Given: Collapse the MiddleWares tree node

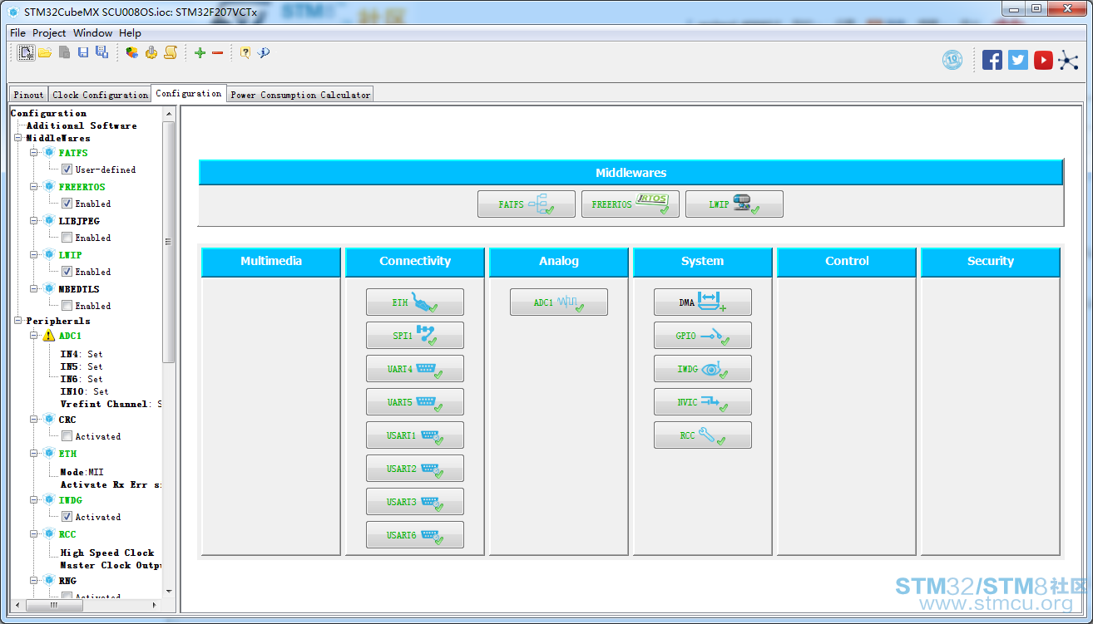Looking at the screenshot, I should click(18, 138).
